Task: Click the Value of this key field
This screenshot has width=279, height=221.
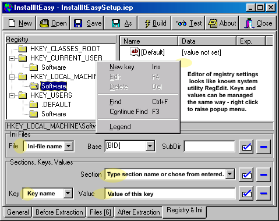Action: pyautogui.click(x=170, y=194)
